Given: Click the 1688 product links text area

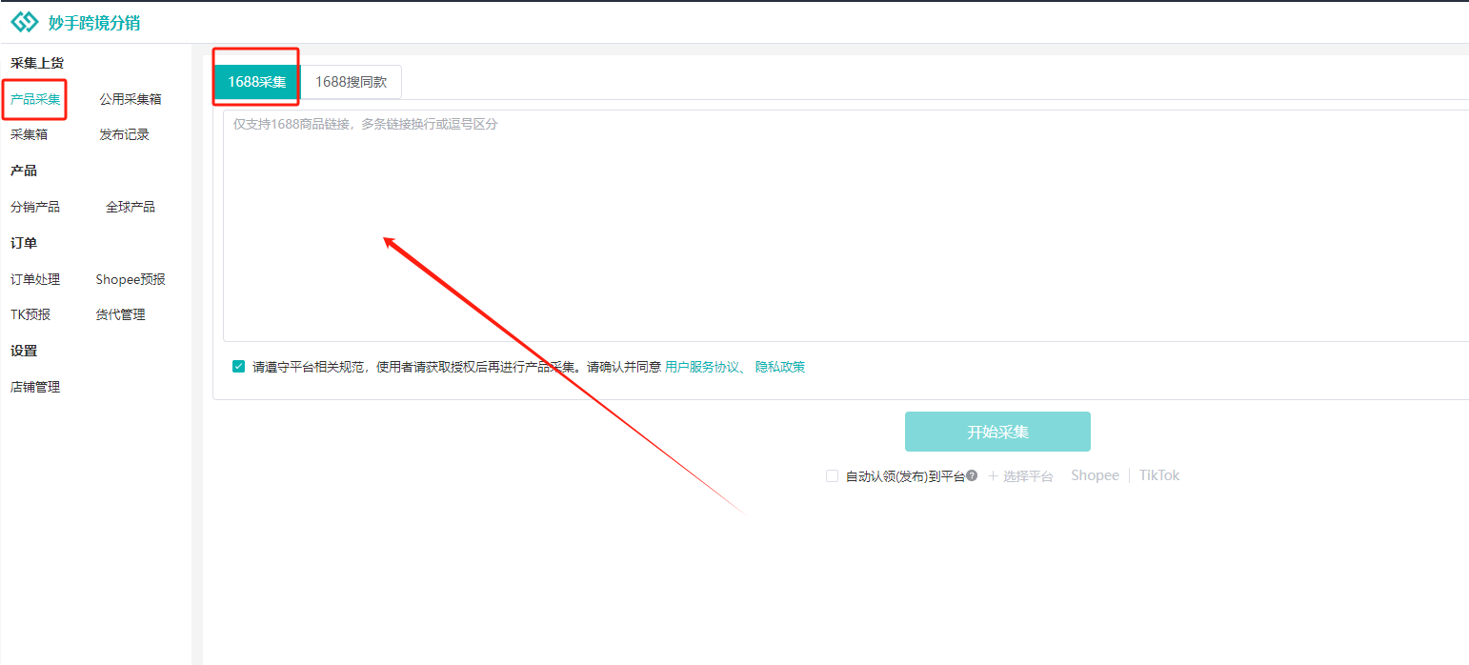Looking at the screenshot, I should (846, 225).
